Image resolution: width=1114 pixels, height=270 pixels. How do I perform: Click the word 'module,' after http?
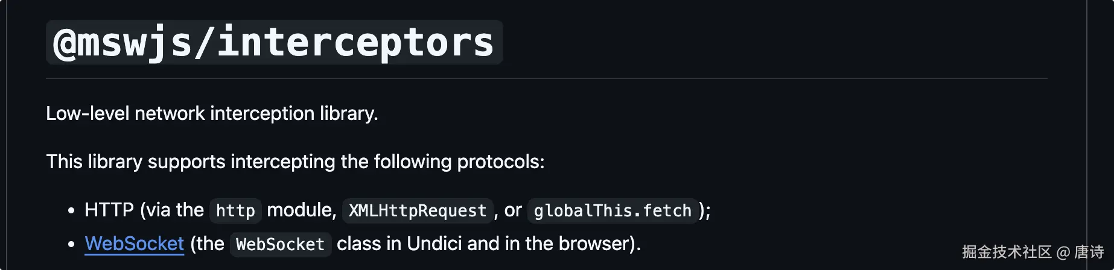tap(301, 210)
